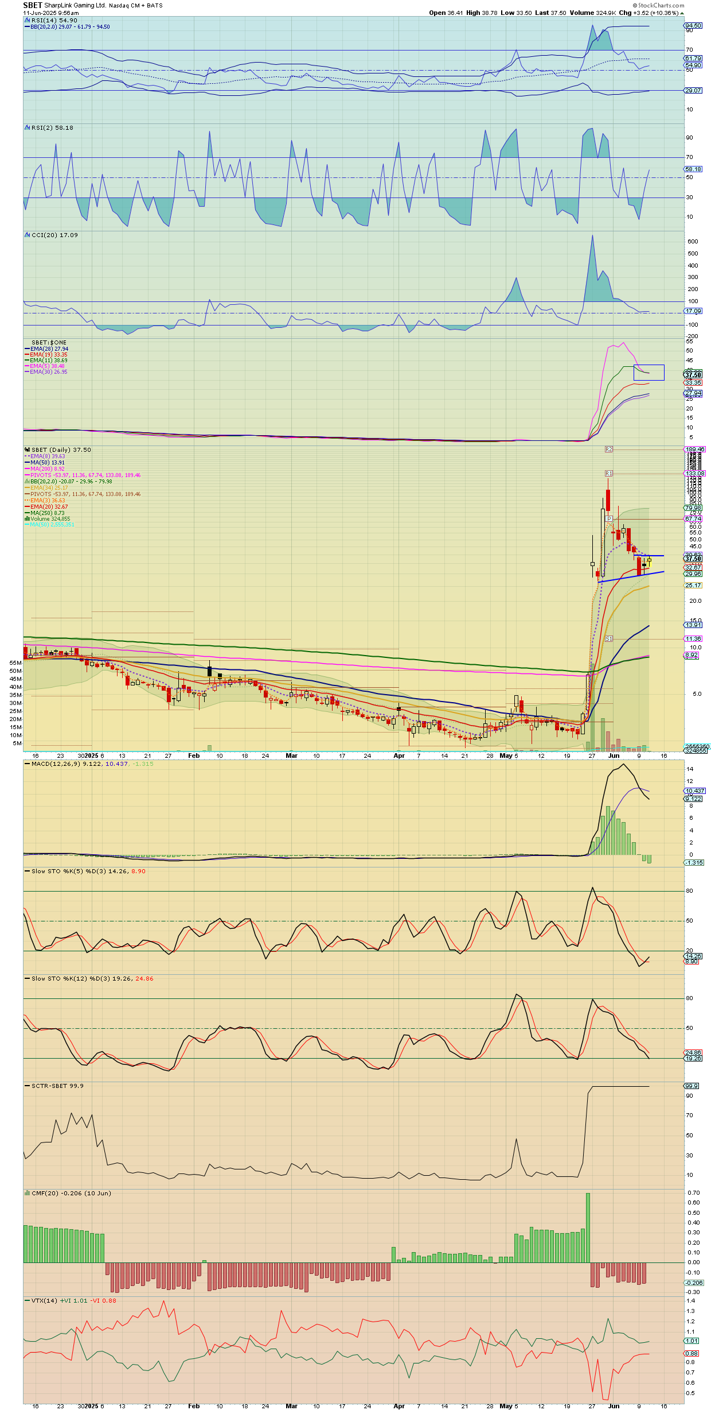
Task: Click the Chg +3.52 (+10.36%) value
Action: (649, 13)
